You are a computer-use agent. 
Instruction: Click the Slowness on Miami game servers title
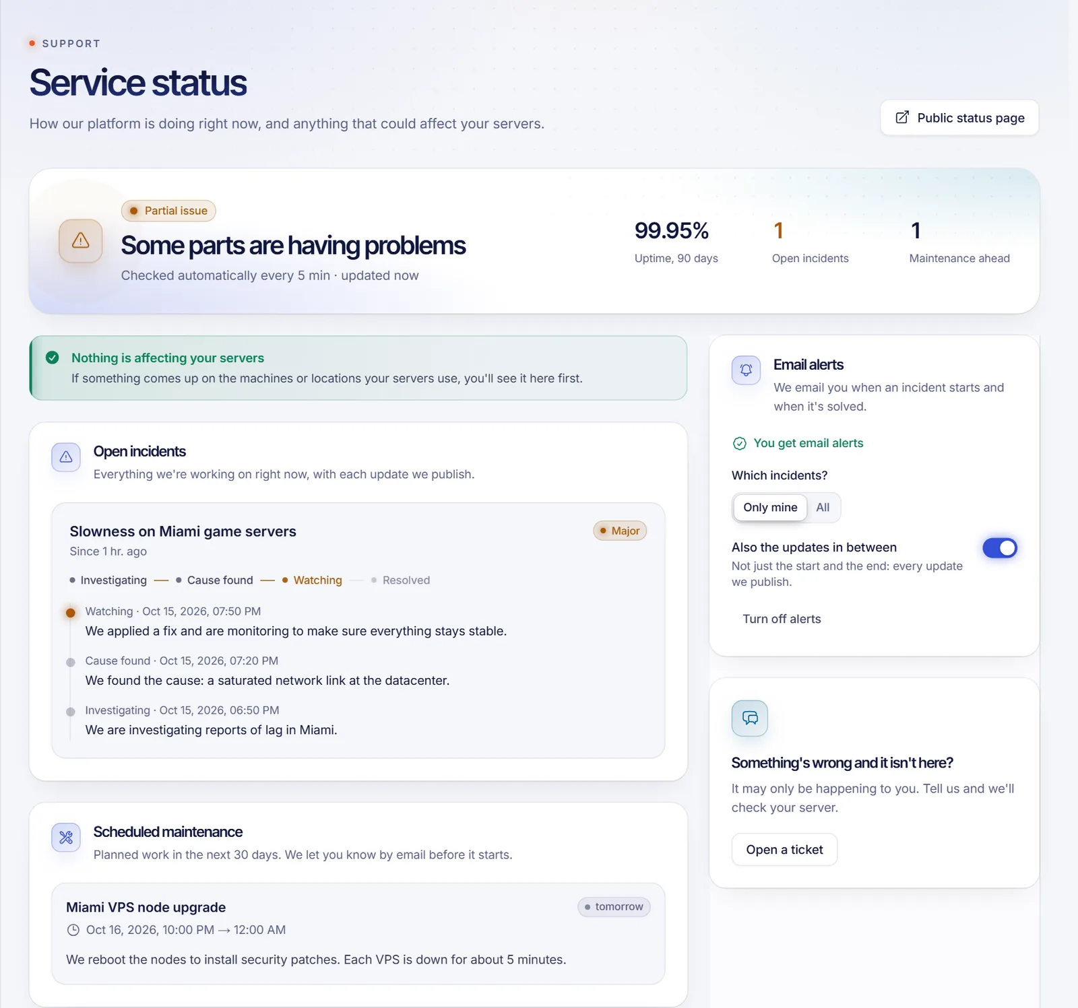pyautogui.click(x=183, y=531)
